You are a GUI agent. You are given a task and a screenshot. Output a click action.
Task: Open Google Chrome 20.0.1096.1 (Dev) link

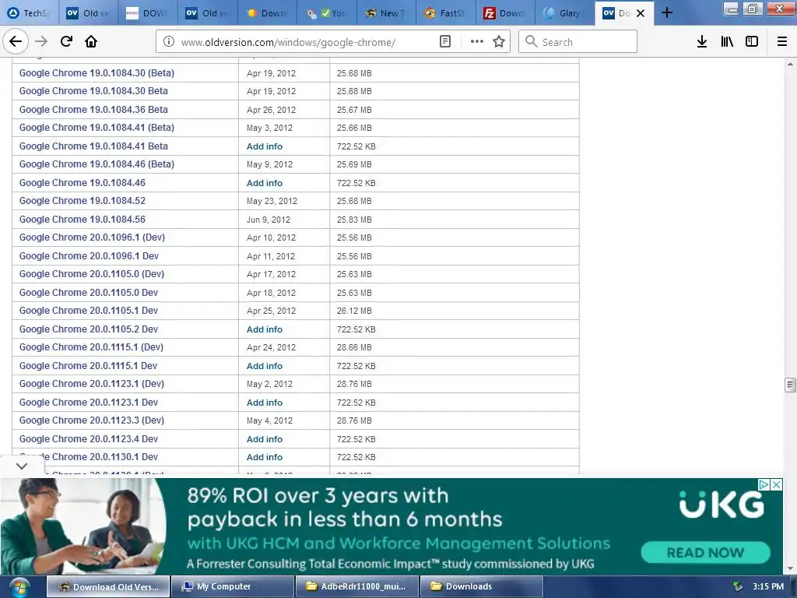pos(92,237)
